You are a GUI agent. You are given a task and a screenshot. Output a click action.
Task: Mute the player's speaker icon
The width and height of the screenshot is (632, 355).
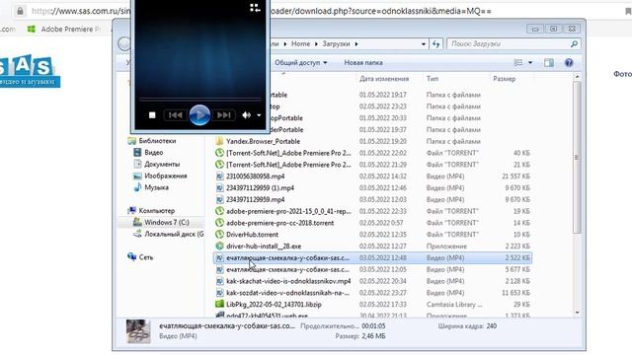pos(246,115)
